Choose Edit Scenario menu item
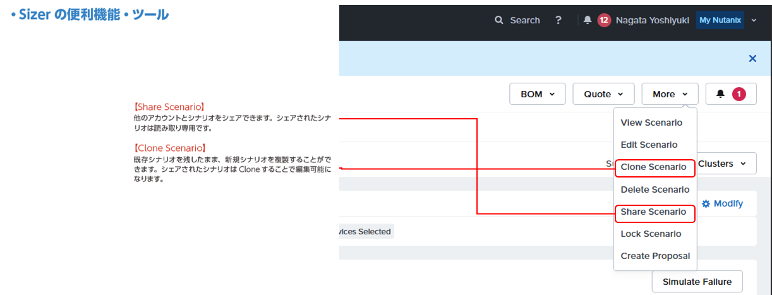 point(649,145)
